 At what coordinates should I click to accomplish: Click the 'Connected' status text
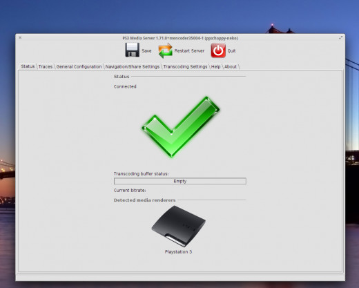(125, 86)
